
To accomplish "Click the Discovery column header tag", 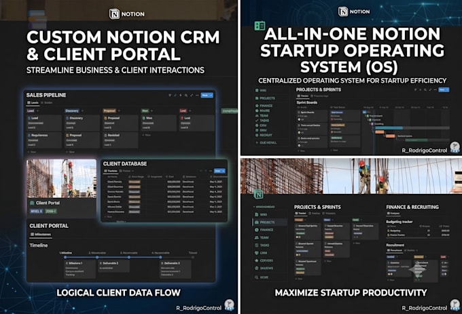I will (72, 111).
